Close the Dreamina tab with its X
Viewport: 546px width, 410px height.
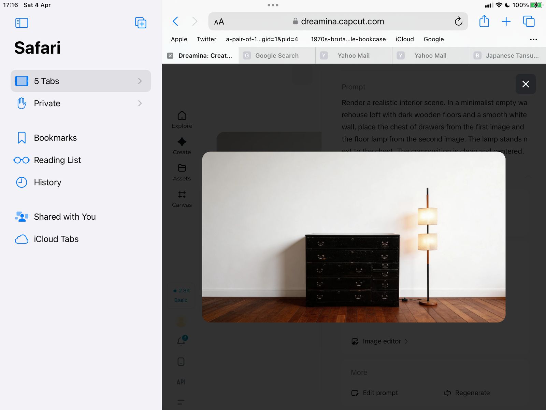(170, 56)
